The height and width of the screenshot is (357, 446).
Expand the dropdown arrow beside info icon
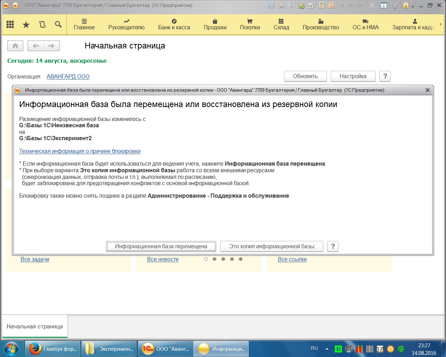pyautogui.click(x=413, y=6)
